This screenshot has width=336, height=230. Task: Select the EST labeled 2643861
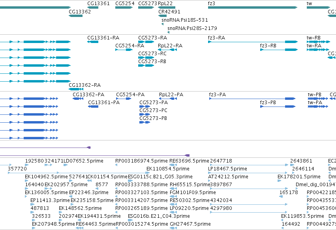tap(301, 161)
